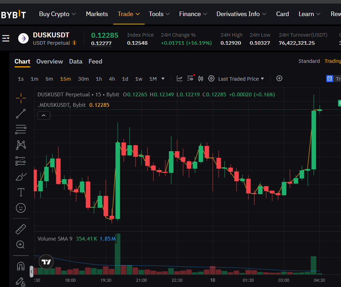Open the Trade dropdown menu
Screen dimensions: 341x287
click(x=129, y=14)
